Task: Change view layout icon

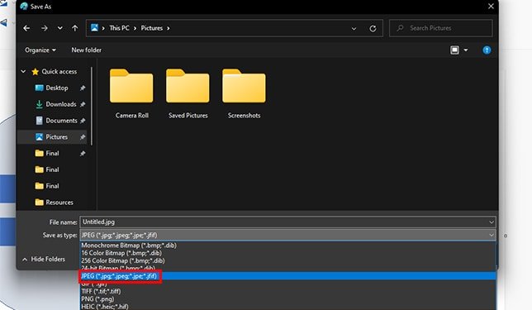Action: tap(454, 50)
